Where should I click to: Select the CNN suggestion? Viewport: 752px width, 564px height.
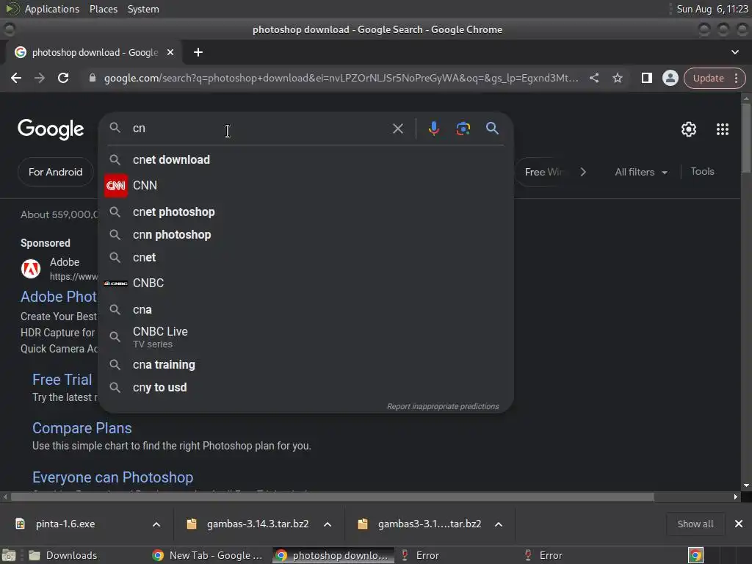click(x=306, y=185)
